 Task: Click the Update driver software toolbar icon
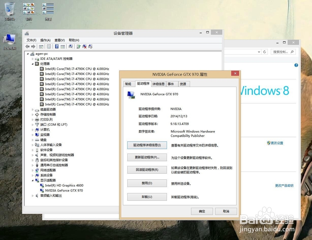tap(78, 46)
